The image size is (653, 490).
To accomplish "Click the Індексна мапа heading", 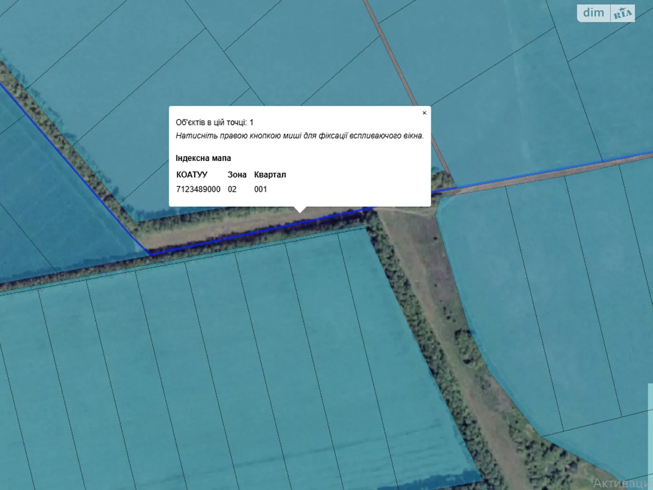I will [x=203, y=158].
